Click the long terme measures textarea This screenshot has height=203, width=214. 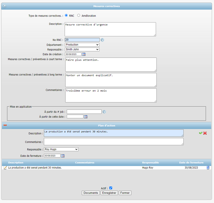coord(111,80)
